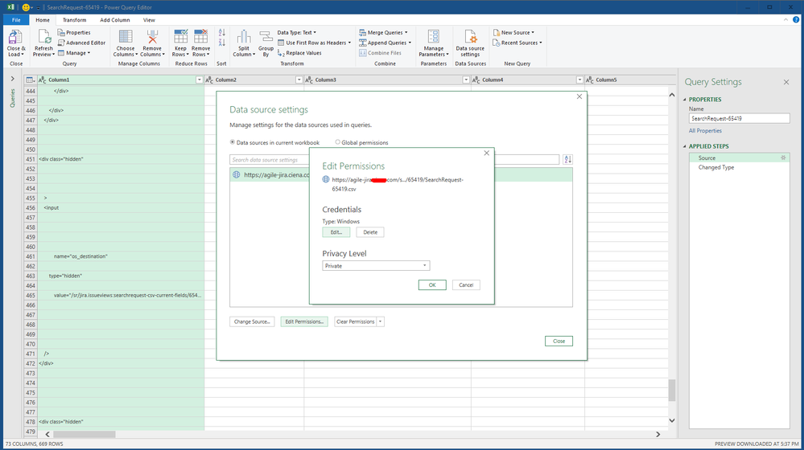Switch to the View tab
Screen dimensions: 804x450
click(x=149, y=20)
